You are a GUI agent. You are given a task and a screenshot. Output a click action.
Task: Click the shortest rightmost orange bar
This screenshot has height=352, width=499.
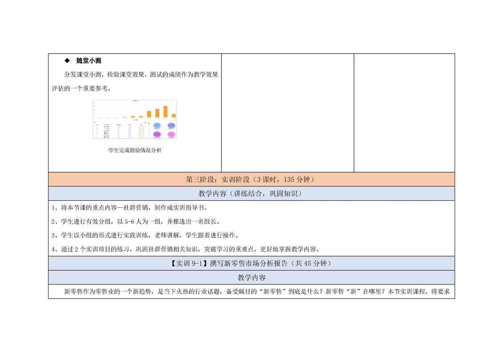pyautogui.click(x=173, y=115)
